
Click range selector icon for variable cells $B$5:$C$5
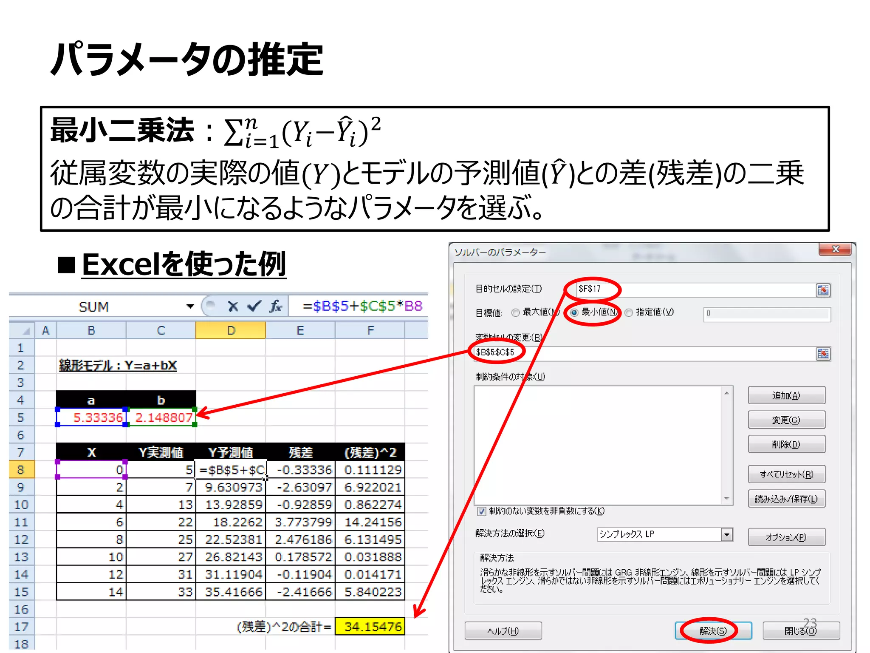[823, 354]
